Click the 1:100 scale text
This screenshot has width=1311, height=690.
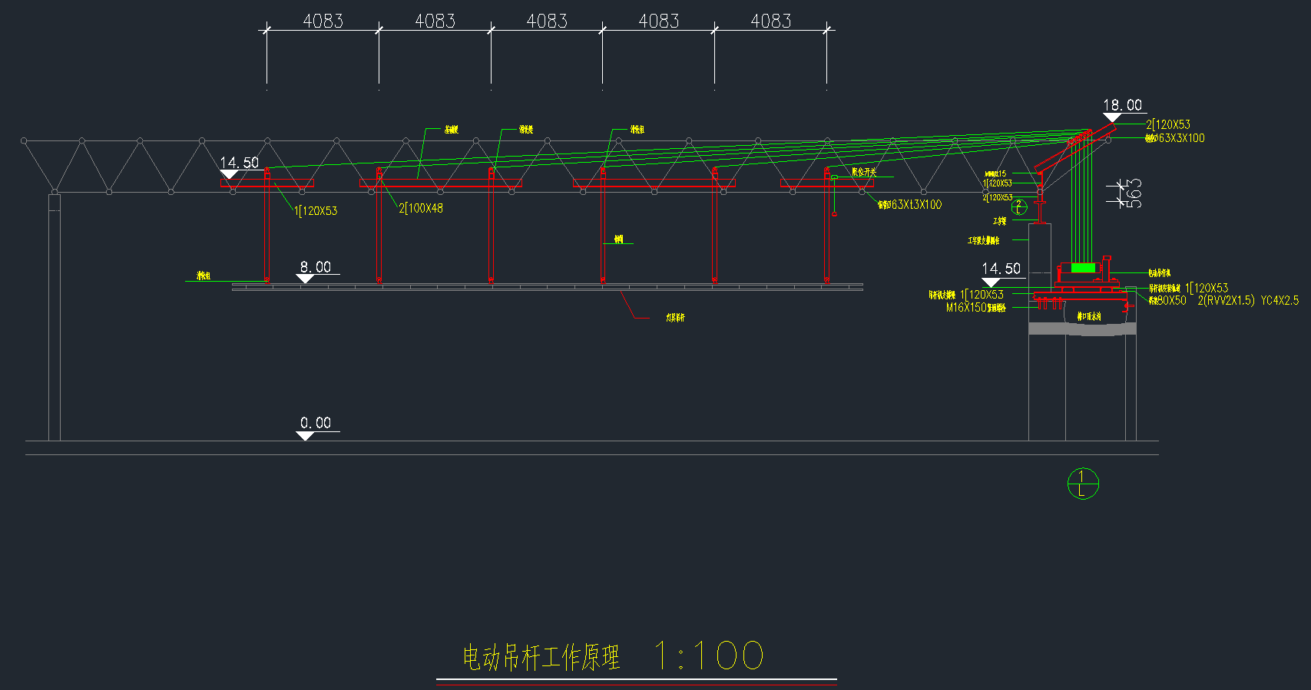708,656
